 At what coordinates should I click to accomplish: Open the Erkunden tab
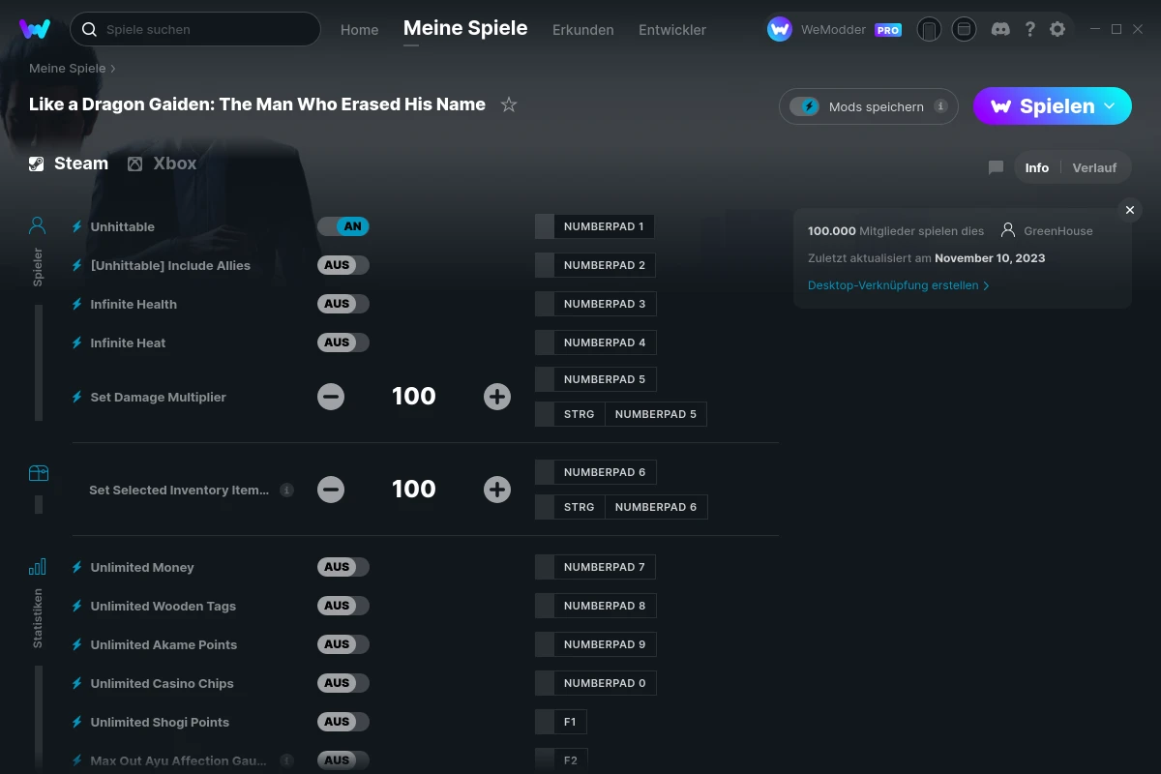point(583,30)
